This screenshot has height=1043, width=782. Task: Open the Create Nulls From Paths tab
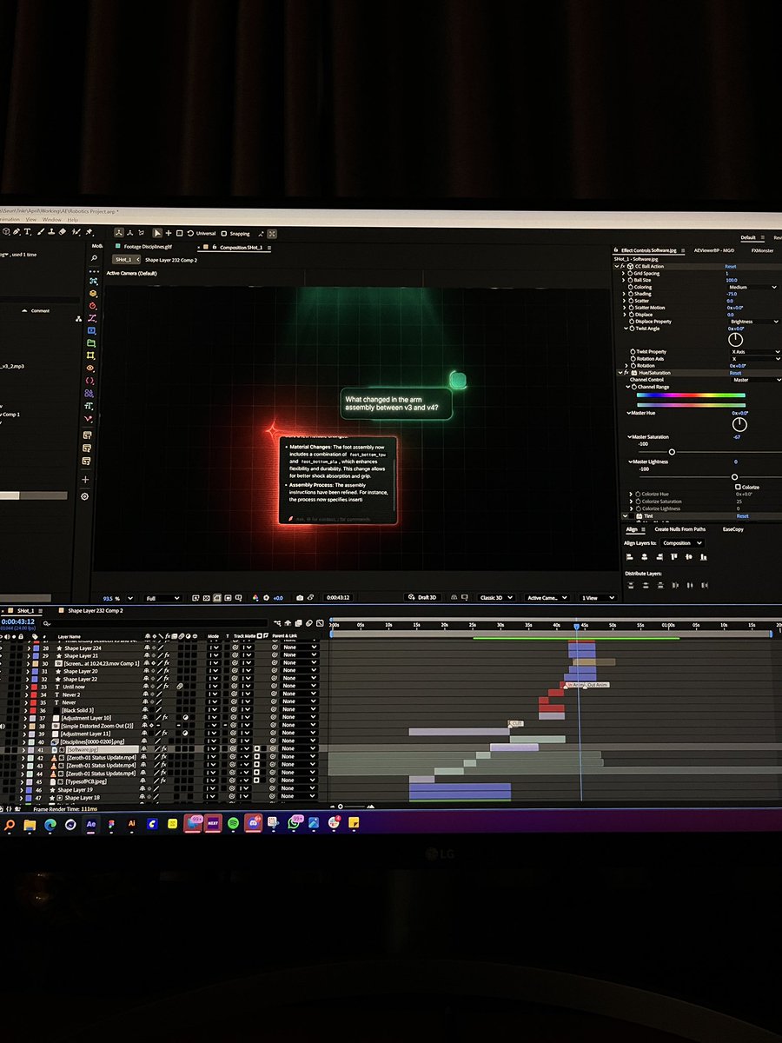click(679, 529)
